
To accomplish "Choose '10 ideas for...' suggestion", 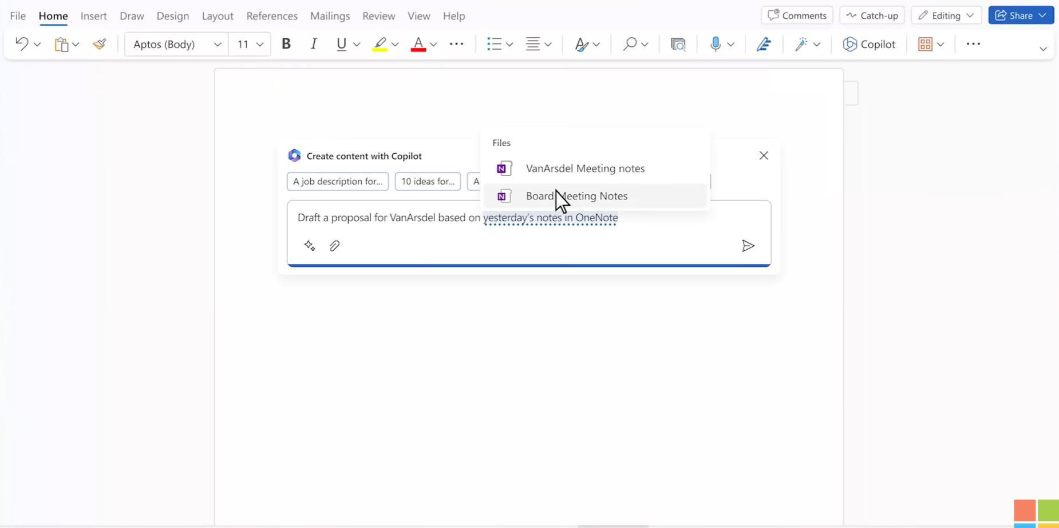I will point(428,182).
